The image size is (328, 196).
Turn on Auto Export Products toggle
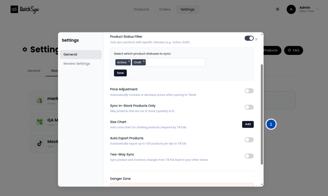(249, 140)
